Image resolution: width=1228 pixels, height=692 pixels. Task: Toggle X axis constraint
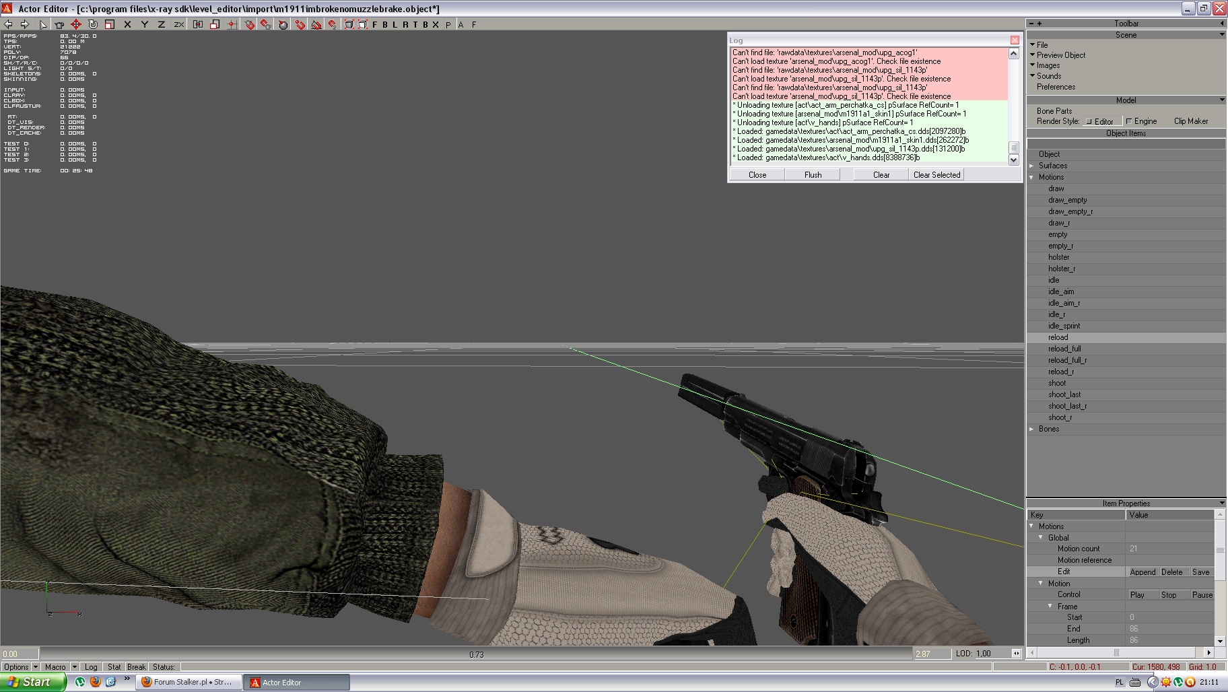127,24
